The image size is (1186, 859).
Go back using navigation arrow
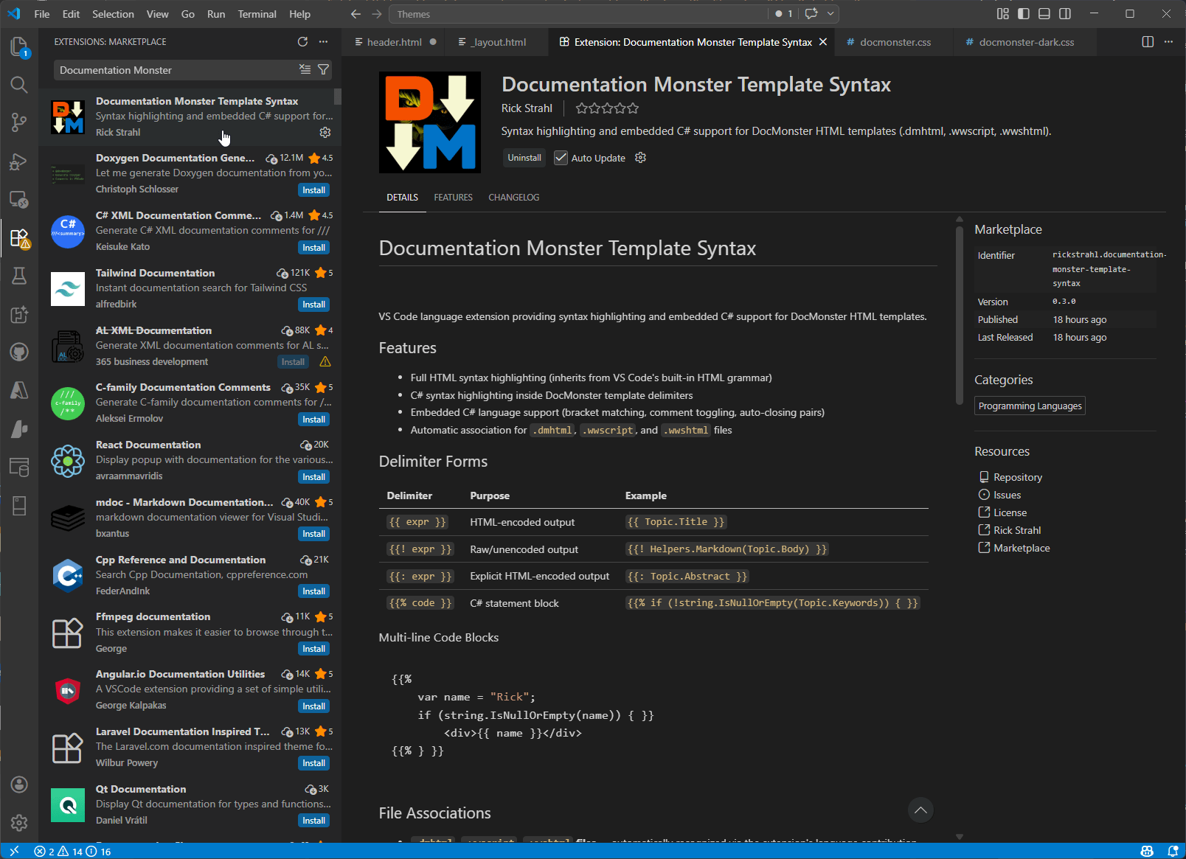[356, 14]
